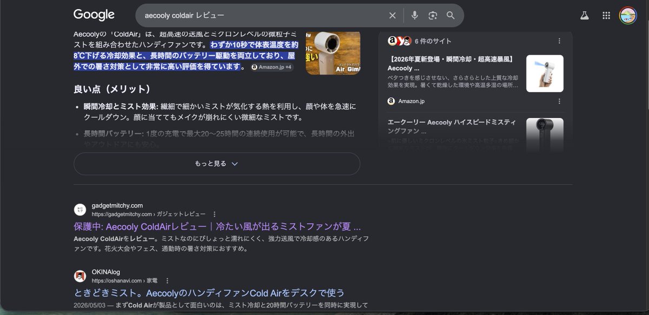Click the magnifier search button
The width and height of the screenshot is (649, 315).
pyautogui.click(x=451, y=16)
